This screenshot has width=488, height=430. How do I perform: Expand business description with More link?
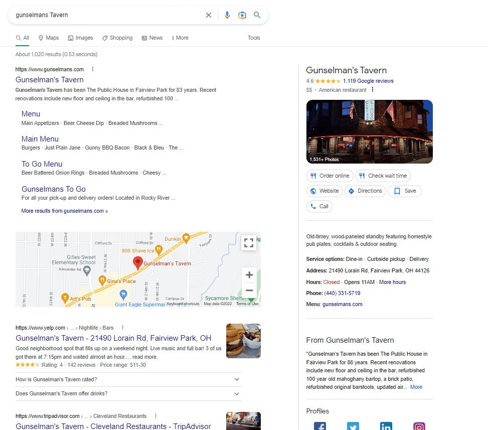[x=416, y=387]
